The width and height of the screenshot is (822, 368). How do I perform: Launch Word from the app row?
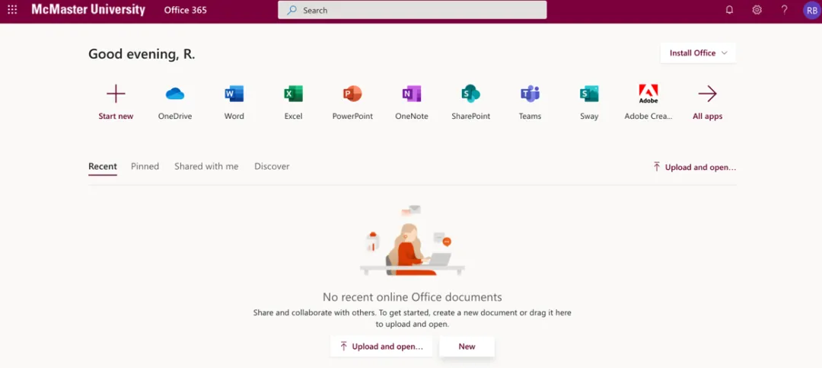click(x=234, y=94)
